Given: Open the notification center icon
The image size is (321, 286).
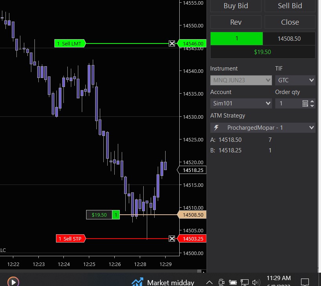Looking at the screenshot, I should (305, 282).
